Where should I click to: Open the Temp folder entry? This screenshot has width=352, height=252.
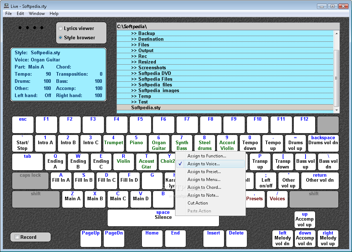225,96
